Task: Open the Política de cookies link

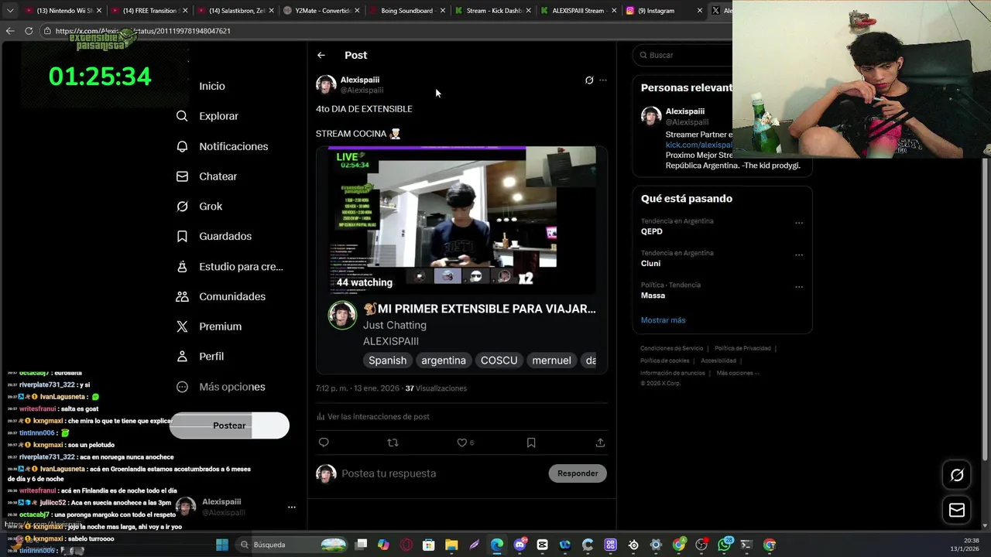Action: pyautogui.click(x=664, y=361)
